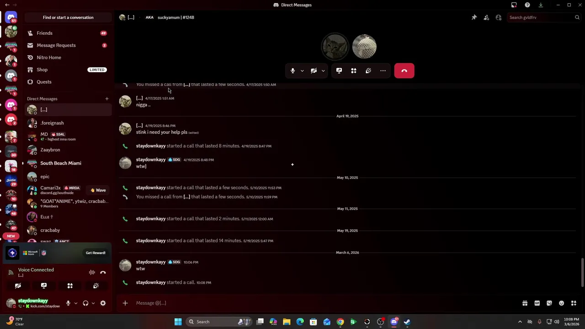The height and width of the screenshot is (329, 585).
Task: Open camera options arrow in call bar
Action: [323, 71]
